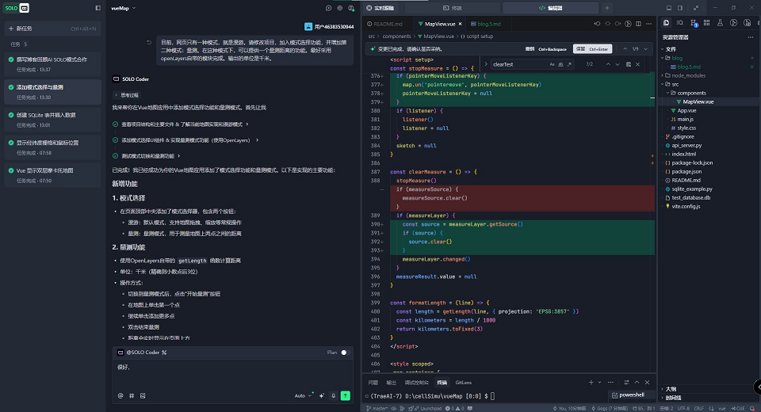Add a new terminal with plus icon

(x=591, y=383)
